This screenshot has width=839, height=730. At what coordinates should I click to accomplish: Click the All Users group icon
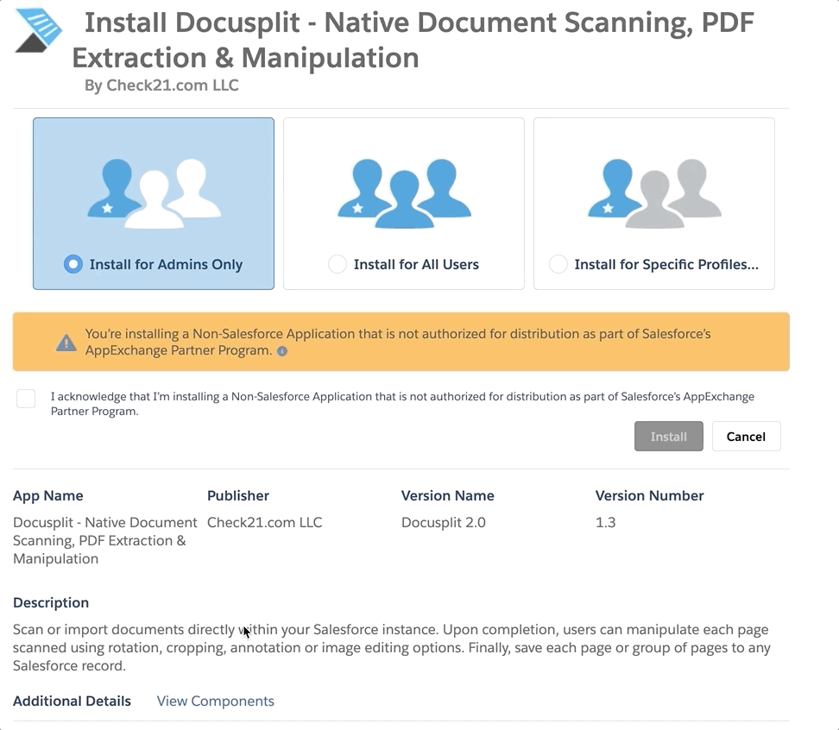pyautogui.click(x=405, y=193)
